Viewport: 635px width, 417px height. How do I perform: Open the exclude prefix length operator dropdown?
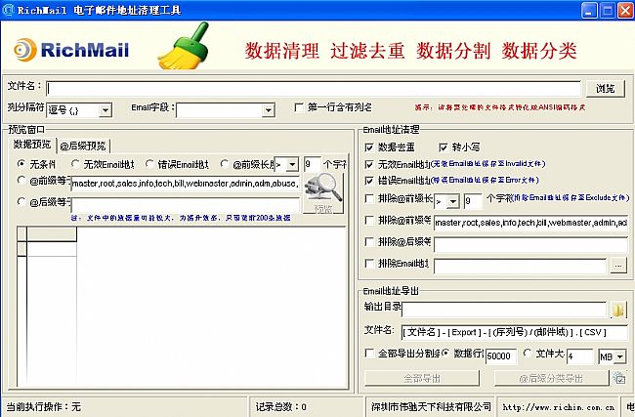pos(453,201)
